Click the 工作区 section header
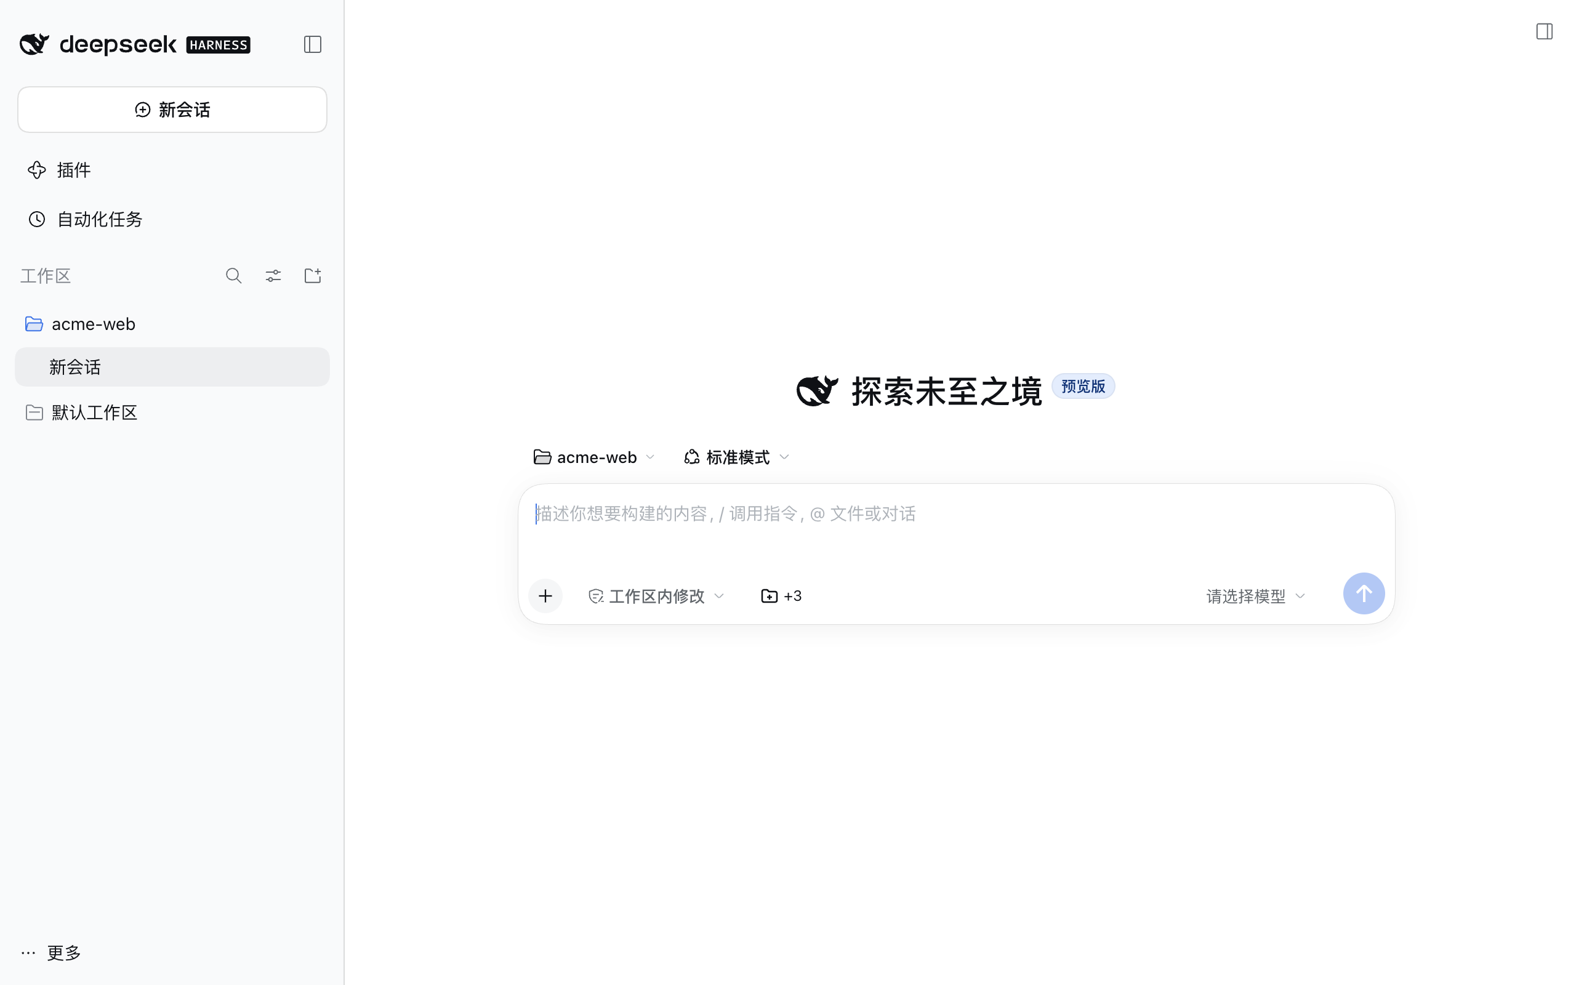 [45, 276]
